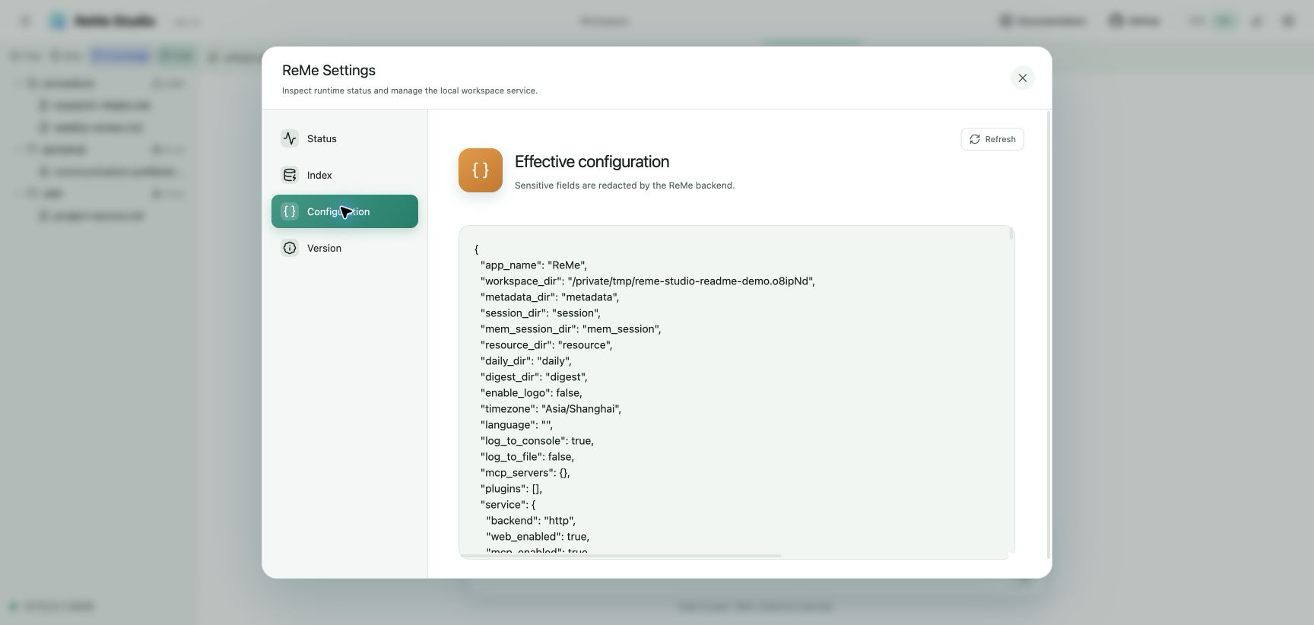The width and height of the screenshot is (1314, 625).
Task: Click the "service": { line
Action: [x=508, y=504]
